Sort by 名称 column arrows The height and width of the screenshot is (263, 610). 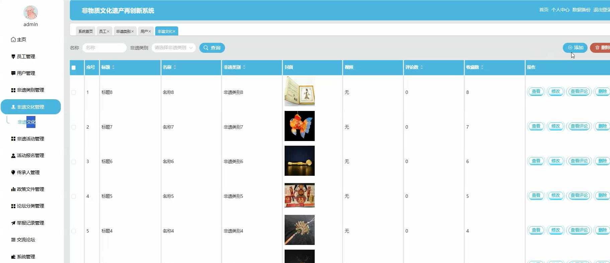175,67
